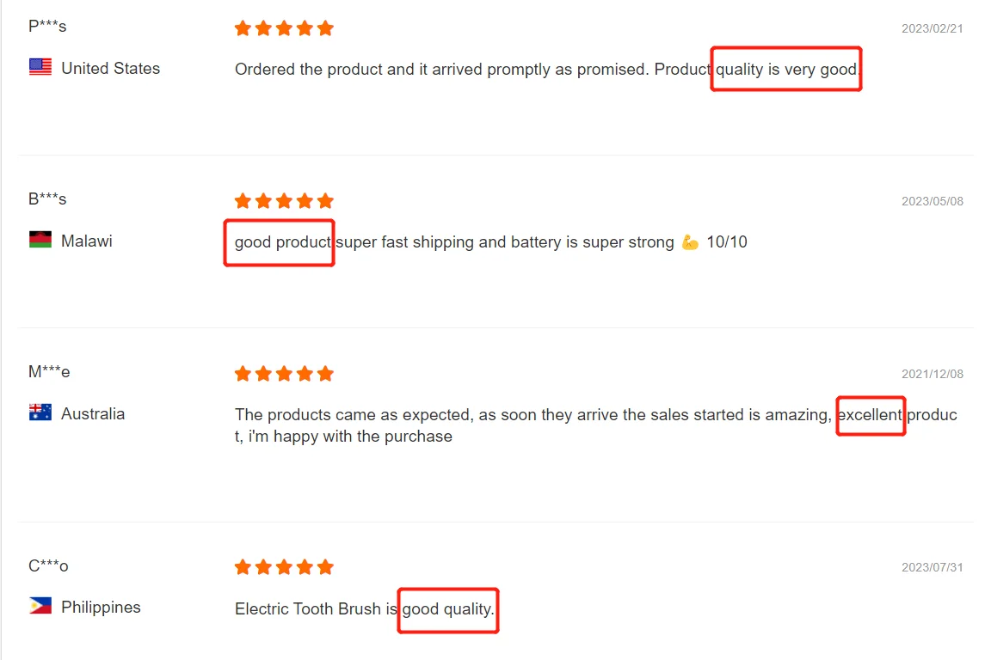Click the review date 2021/12/08

932,374
